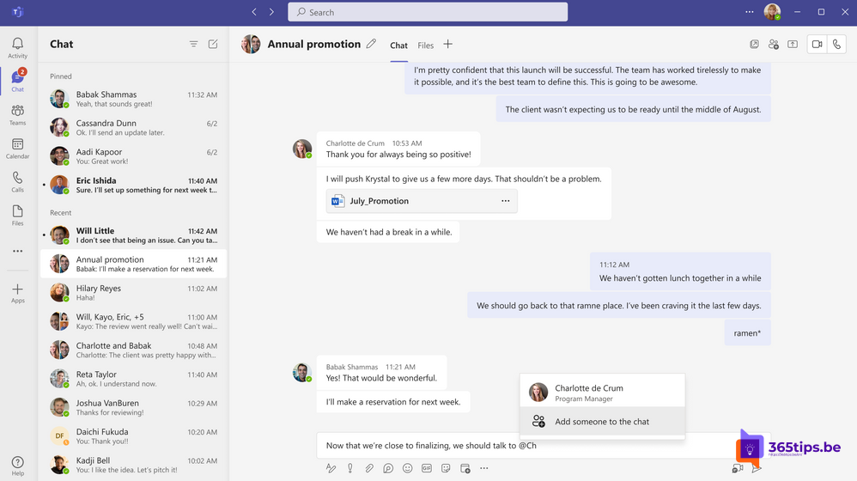This screenshot has height=481, width=857.
Task: Open Help in the sidebar
Action: pyautogui.click(x=17, y=466)
